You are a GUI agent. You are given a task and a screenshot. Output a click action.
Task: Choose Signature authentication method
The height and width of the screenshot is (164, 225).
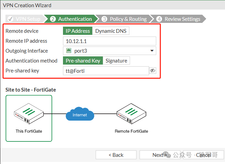116,60
